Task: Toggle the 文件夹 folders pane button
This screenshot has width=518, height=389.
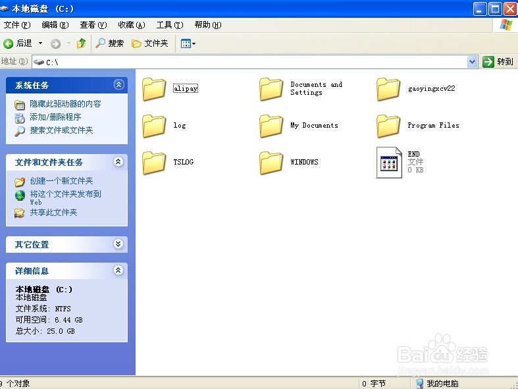Action: pos(150,43)
